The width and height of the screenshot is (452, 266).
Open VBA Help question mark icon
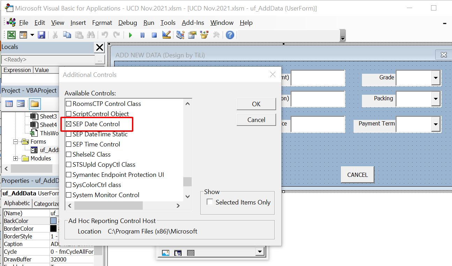[x=230, y=35]
